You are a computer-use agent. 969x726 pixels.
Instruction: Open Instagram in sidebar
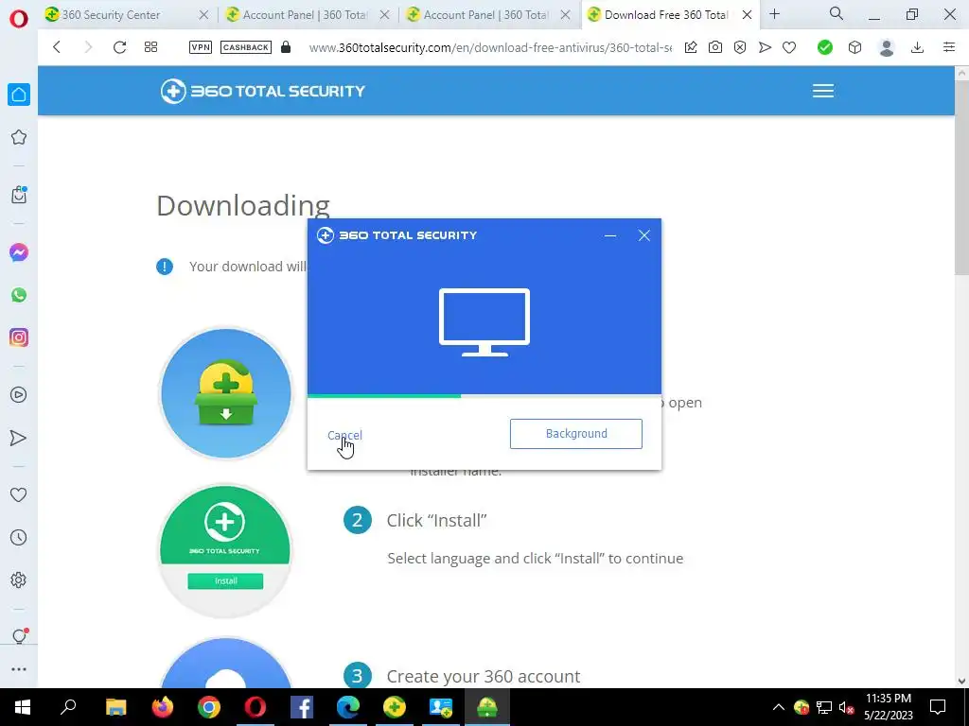(19, 337)
